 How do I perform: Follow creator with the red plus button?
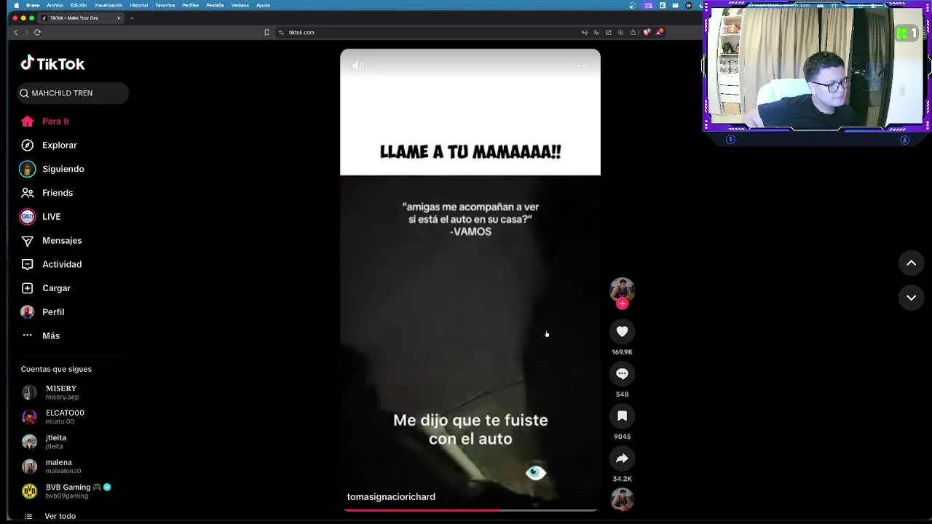click(622, 303)
